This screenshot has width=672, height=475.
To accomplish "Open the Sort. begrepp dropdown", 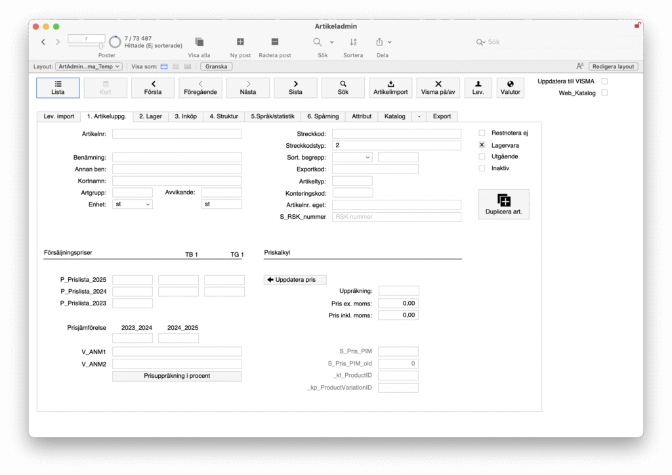I will coord(352,158).
